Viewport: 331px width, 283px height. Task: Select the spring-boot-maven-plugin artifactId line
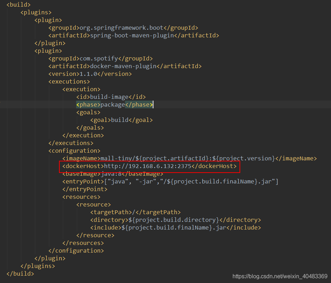(134, 36)
